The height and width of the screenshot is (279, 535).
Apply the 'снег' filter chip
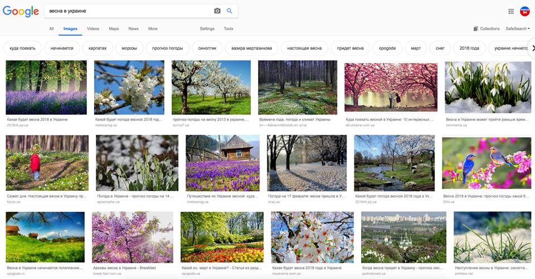pyautogui.click(x=440, y=48)
